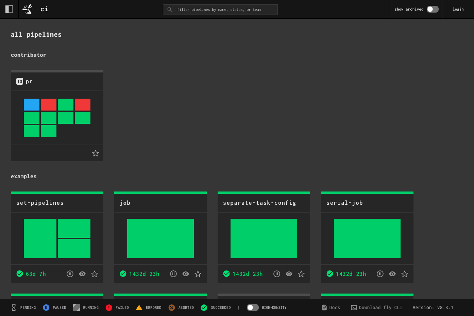474x316 pixels.
Task: Open the pr pipeline header
Action: (x=57, y=81)
